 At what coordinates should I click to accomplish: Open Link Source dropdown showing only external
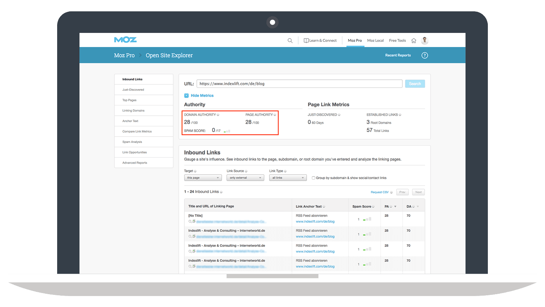pyautogui.click(x=245, y=178)
